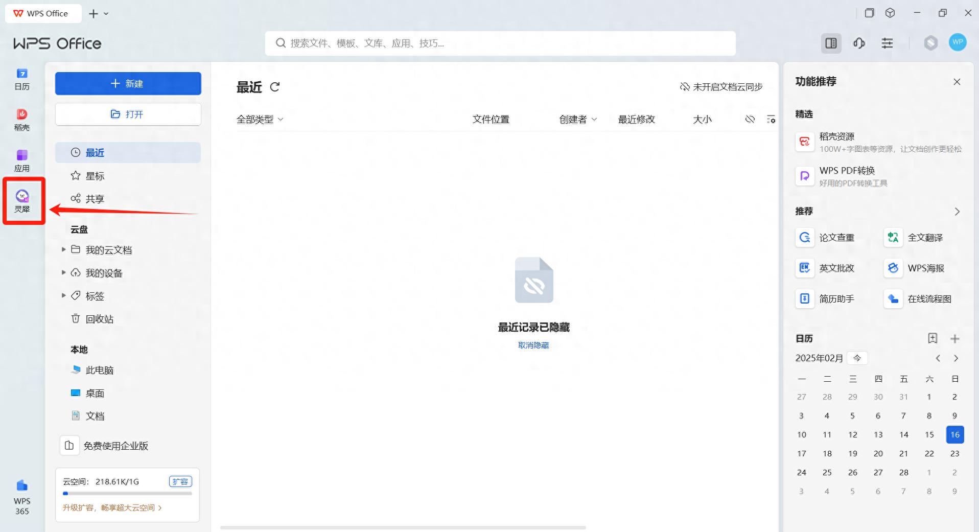Open the 日历 calendar sidebar icon
The width and height of the screenshot is (979, 532).
tap(22, 79)
